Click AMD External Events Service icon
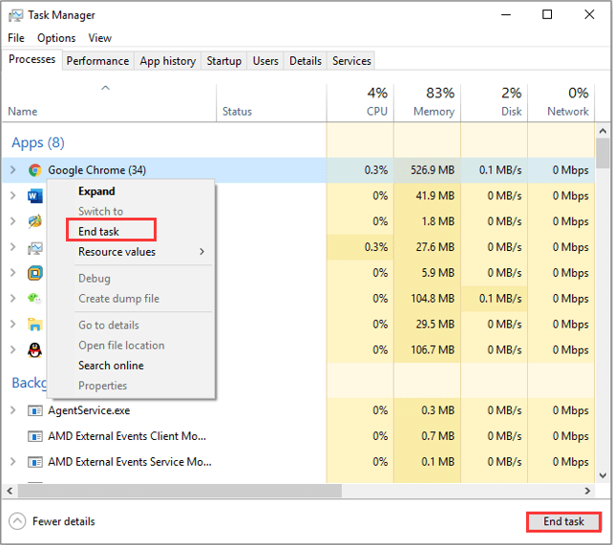This screenshot has height=545, width=613. 34,462
